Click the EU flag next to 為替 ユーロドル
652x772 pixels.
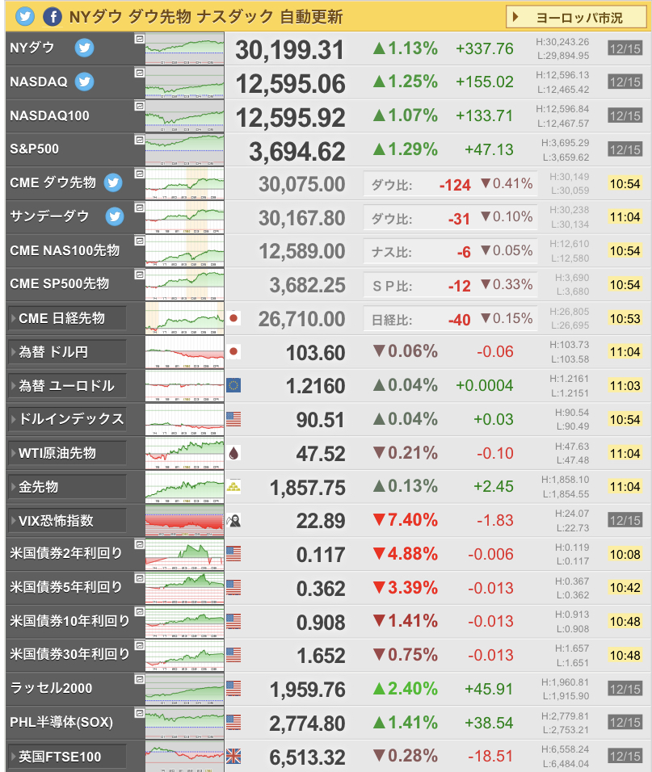(234, 385)
